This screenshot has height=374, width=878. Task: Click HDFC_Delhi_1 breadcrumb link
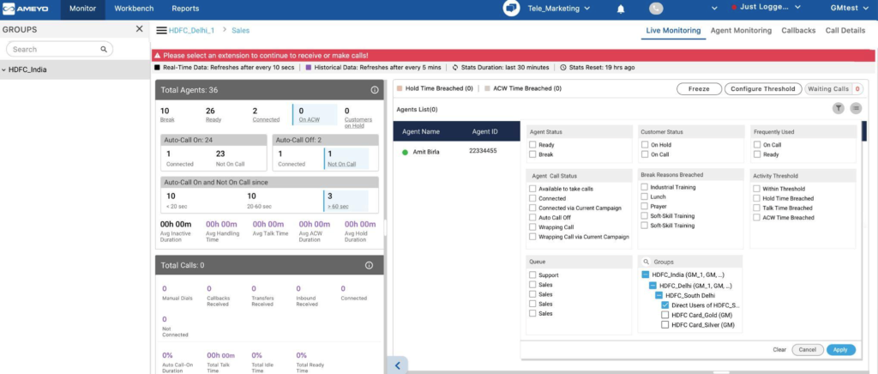coord(191,31)
